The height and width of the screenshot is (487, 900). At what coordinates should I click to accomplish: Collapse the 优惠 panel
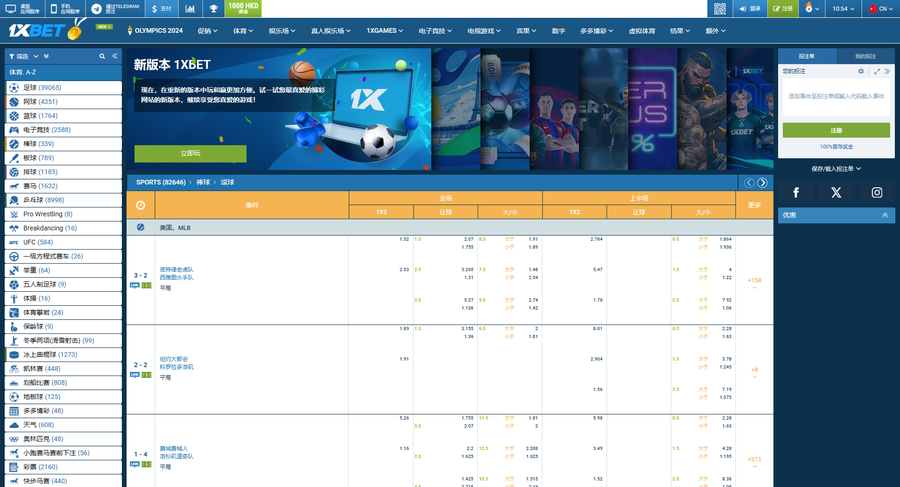click(x=885, y=215)
